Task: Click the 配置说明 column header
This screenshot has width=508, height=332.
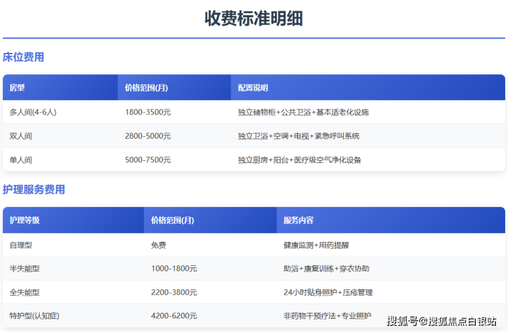Action: click(x=253, y=88)
